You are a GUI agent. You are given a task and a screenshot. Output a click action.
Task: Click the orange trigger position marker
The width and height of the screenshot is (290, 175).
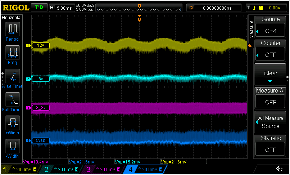point(140,18)
